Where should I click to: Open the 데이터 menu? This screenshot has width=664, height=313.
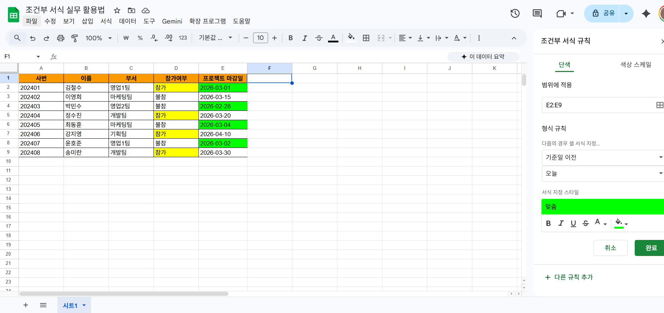click(127, 21)
